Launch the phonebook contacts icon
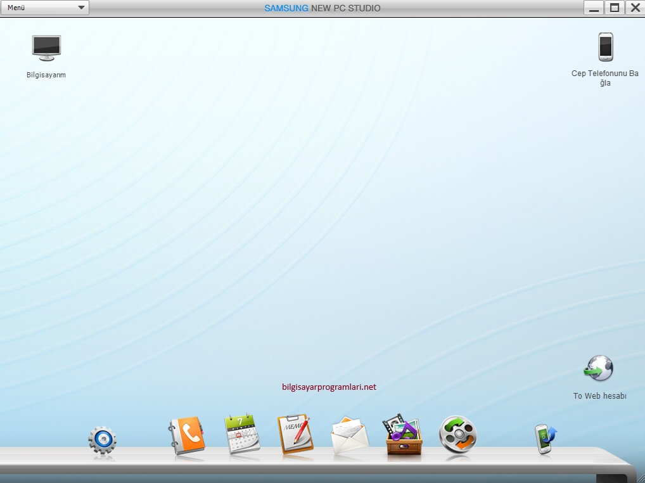Image resolution: width=645 pixels, height=483 pixels. tap(186, 435)
